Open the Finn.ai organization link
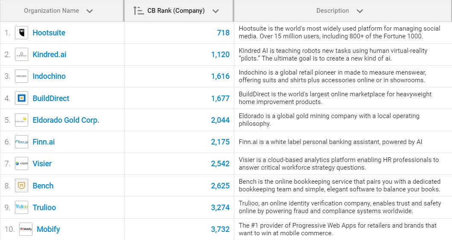 click(x=44, y=142)
